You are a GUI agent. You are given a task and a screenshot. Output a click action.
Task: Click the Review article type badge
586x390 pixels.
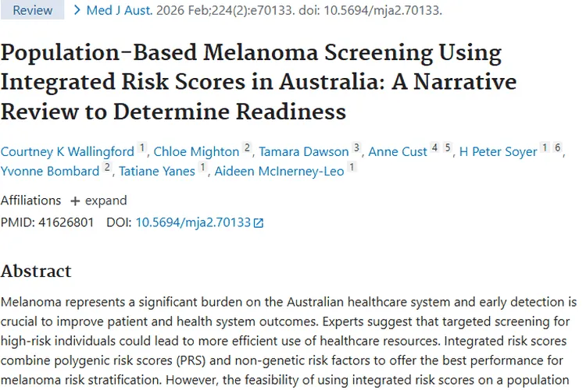[x=32, y=10]
